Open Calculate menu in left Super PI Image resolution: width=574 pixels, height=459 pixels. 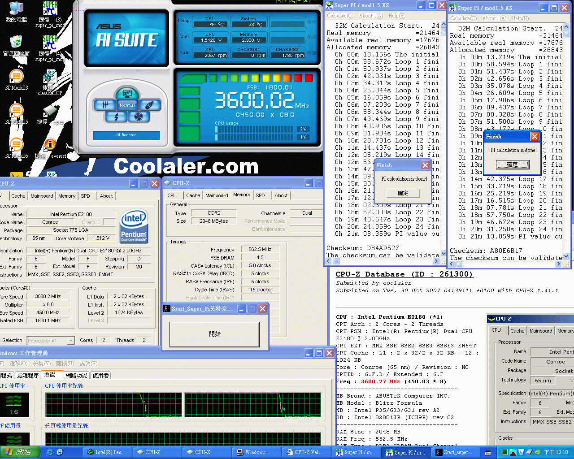[x=340, y=16]
